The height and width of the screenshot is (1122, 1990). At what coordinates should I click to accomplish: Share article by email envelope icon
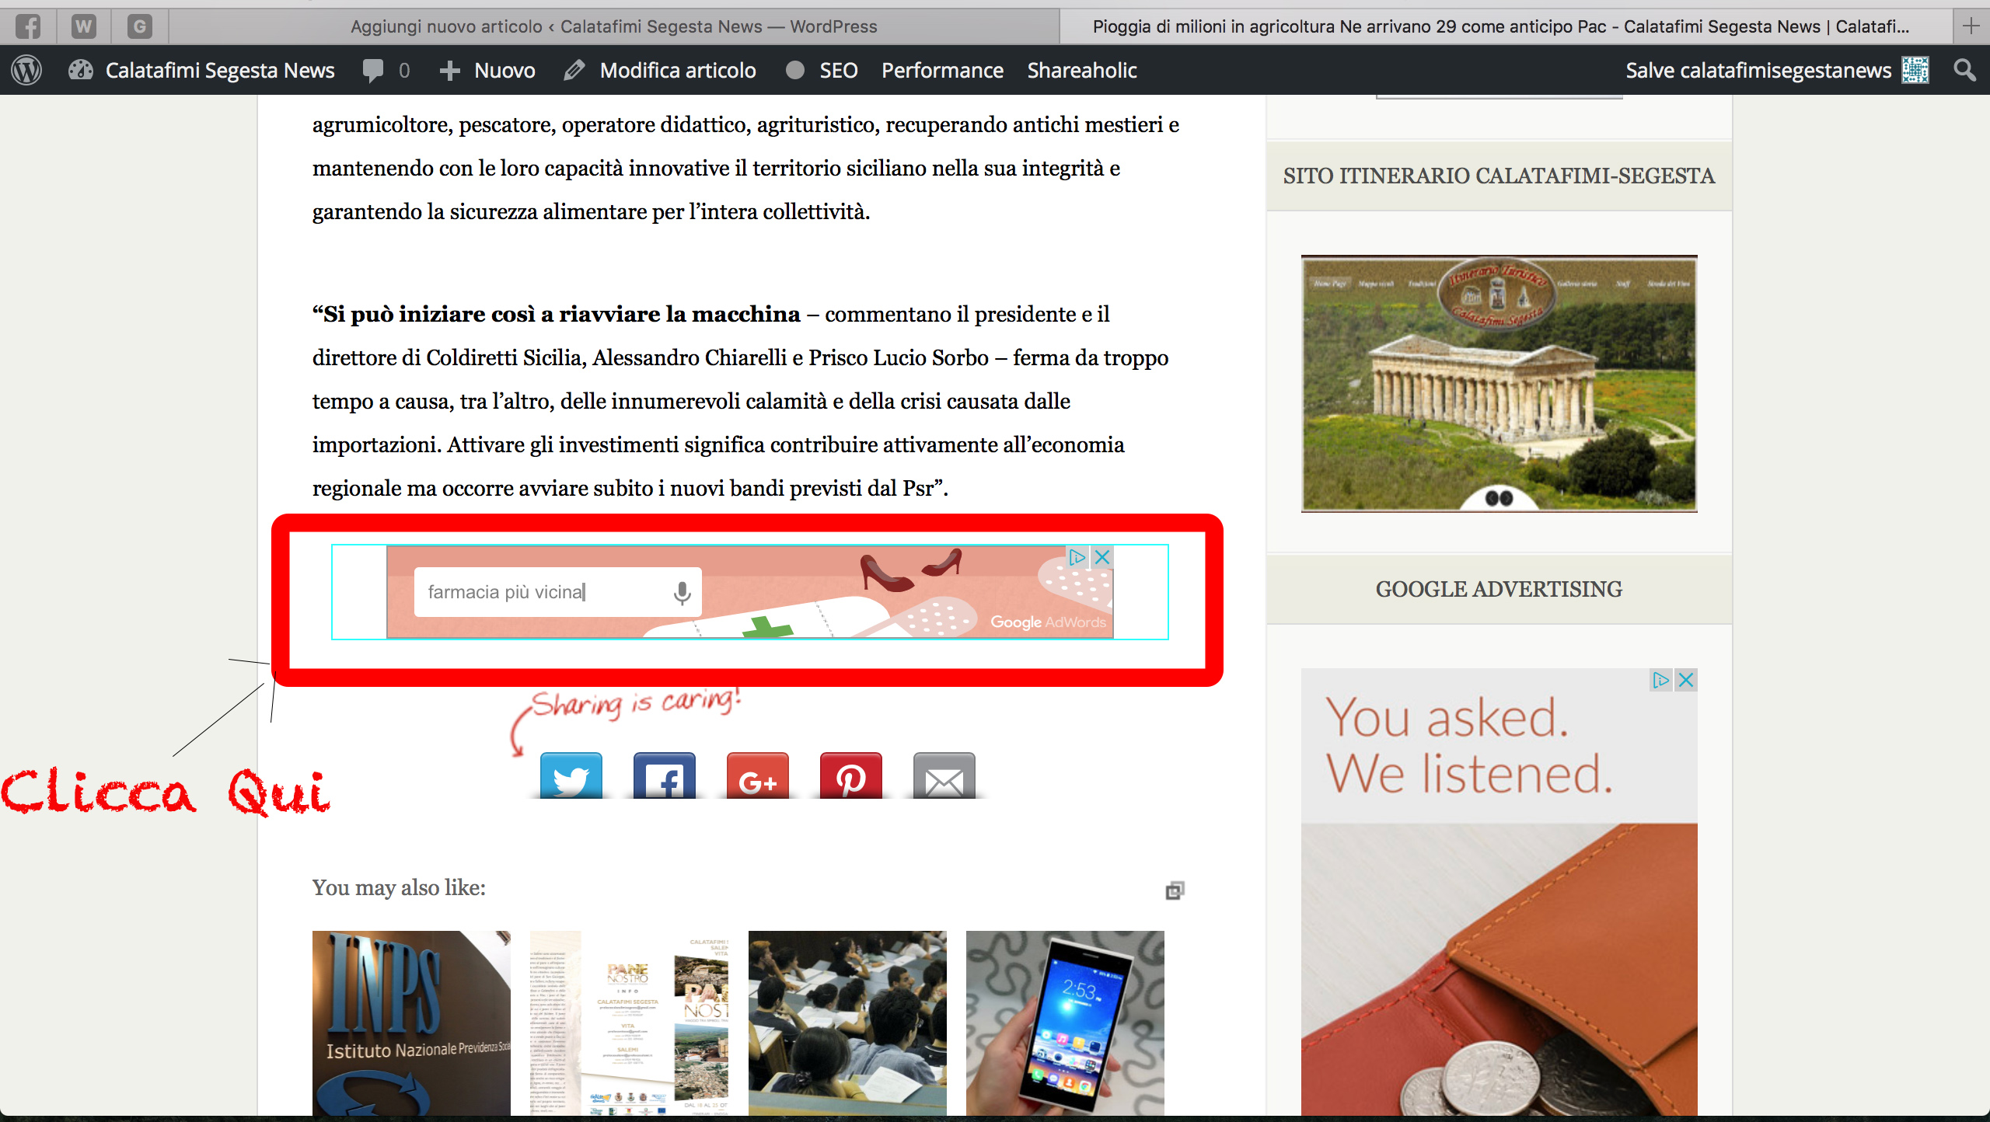(944, 776)
